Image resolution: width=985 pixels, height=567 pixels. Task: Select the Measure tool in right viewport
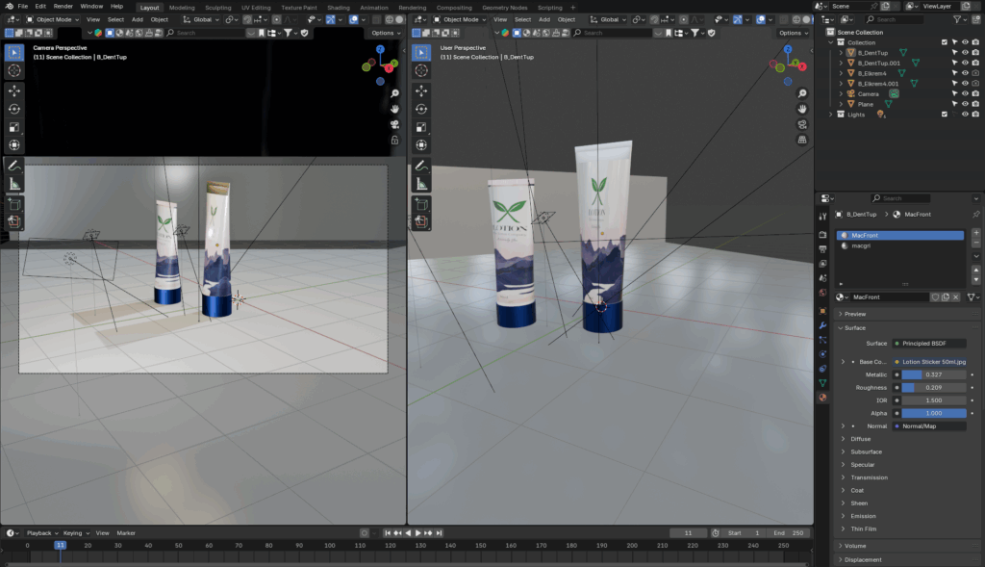coord(420,185)
